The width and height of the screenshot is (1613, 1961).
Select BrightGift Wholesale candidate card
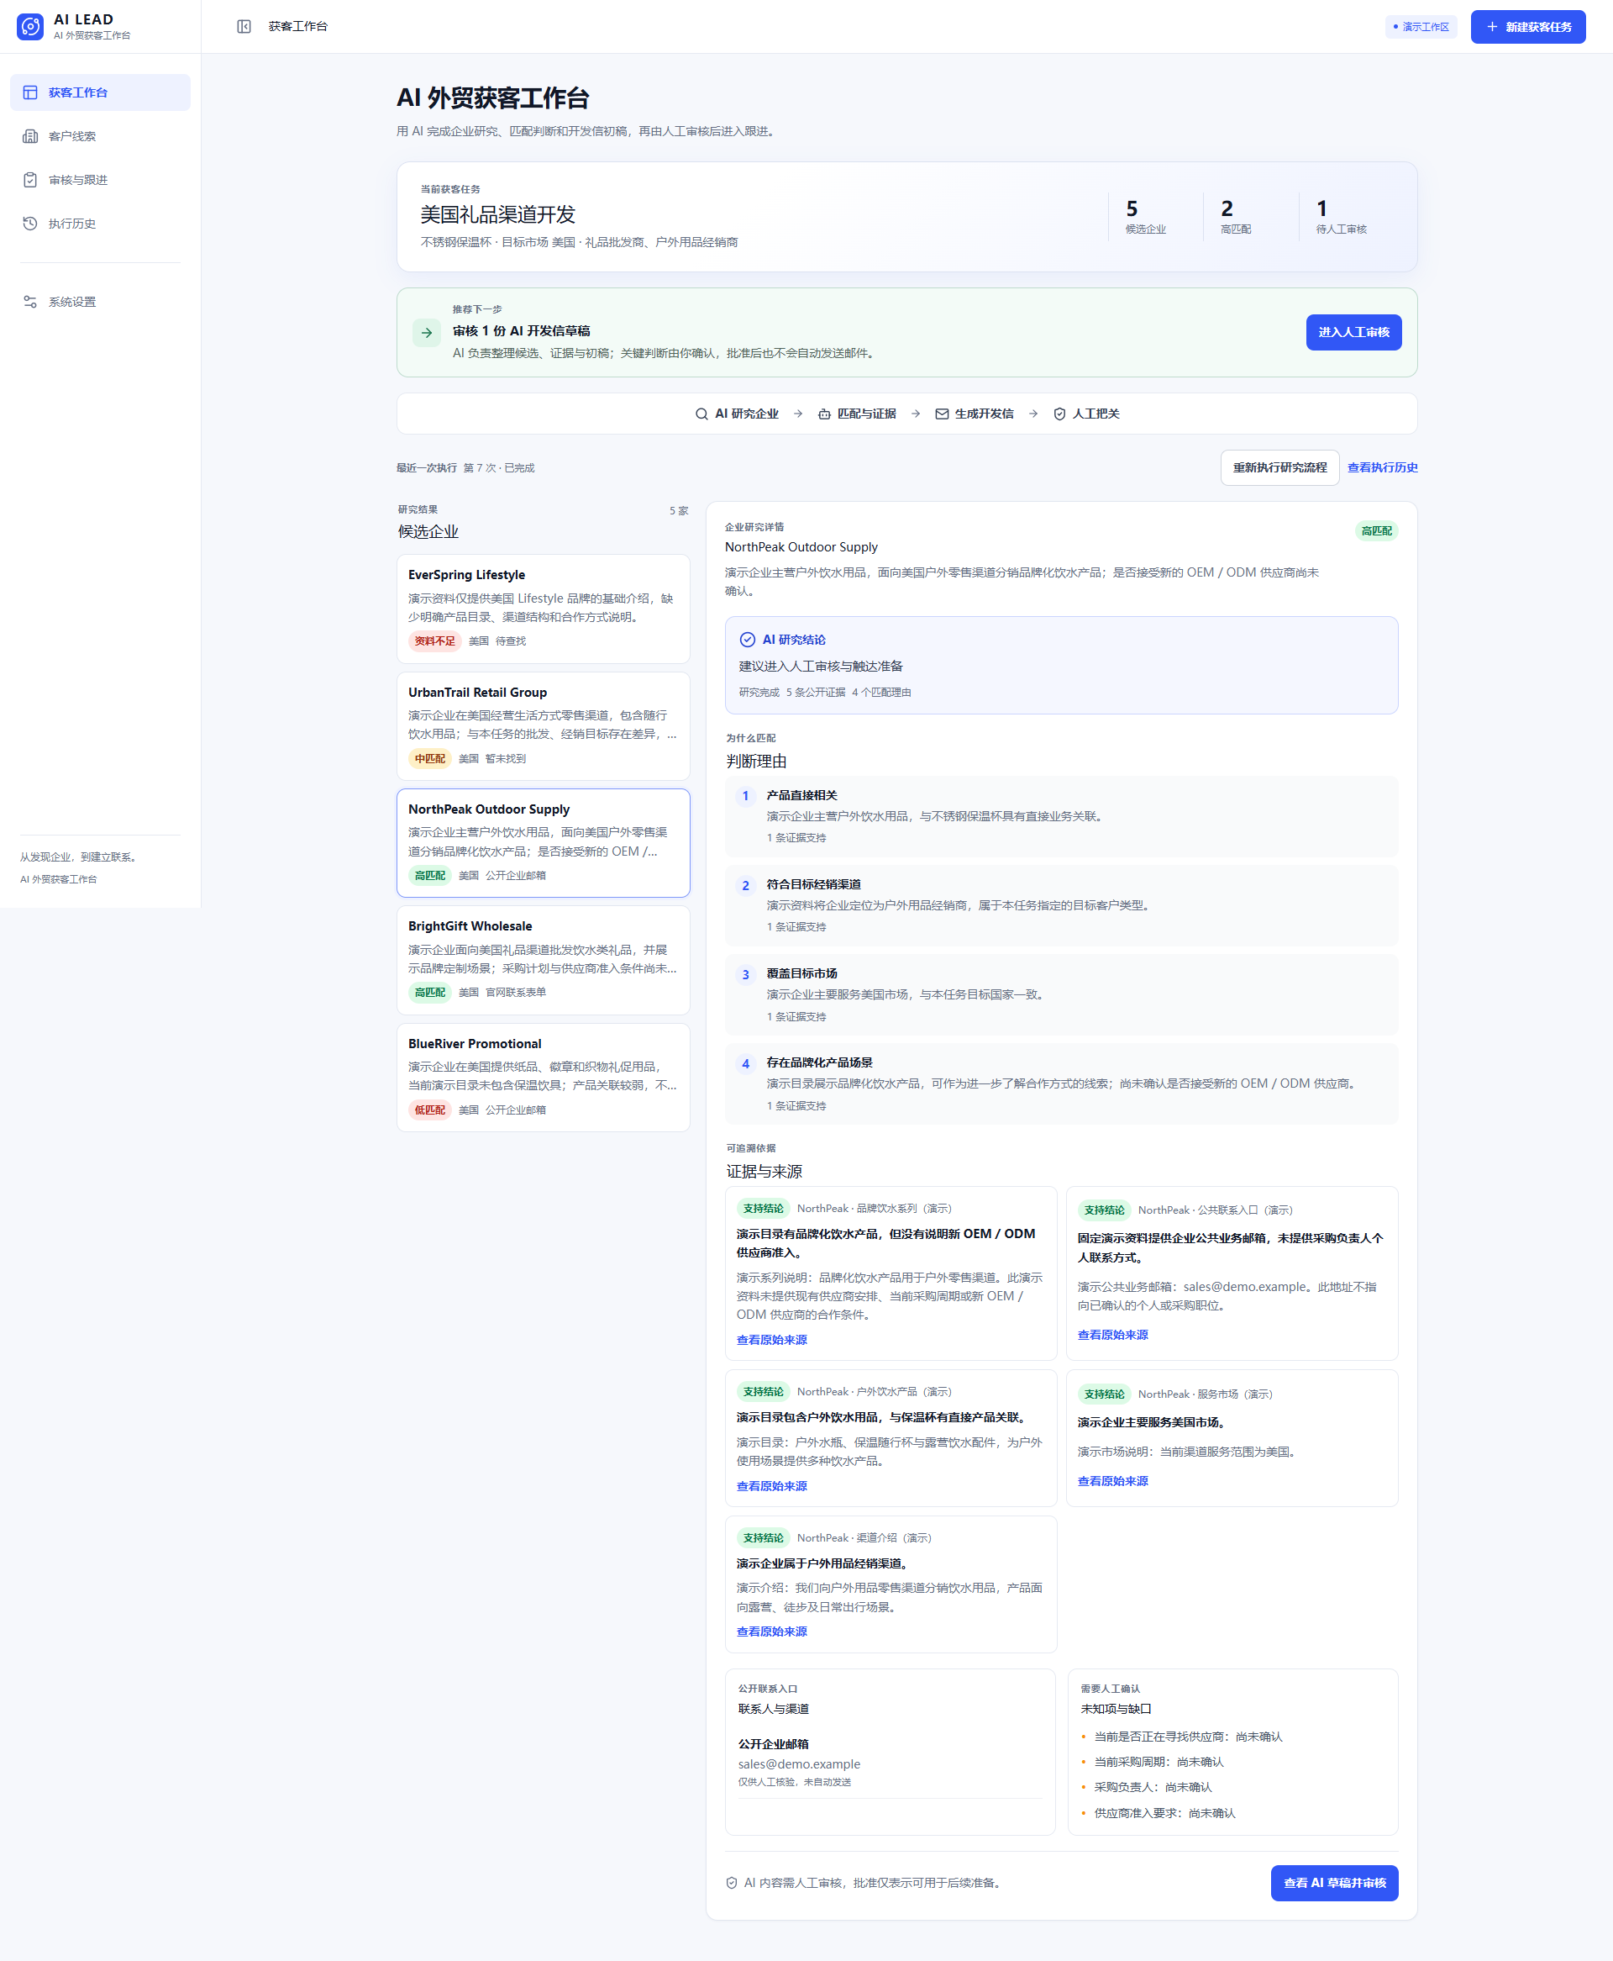point(544,960)
